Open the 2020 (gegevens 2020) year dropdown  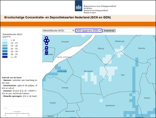pos(89,31)
